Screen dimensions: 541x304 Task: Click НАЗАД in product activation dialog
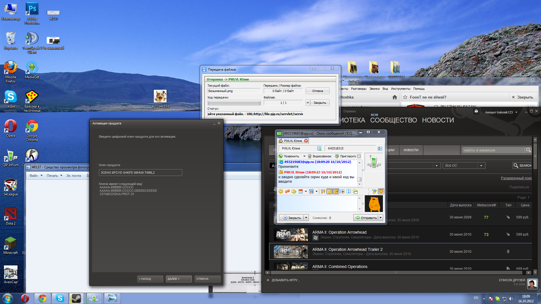tap(150, 279)
